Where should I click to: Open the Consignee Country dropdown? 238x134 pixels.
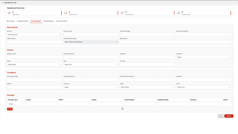click(91, 87)
